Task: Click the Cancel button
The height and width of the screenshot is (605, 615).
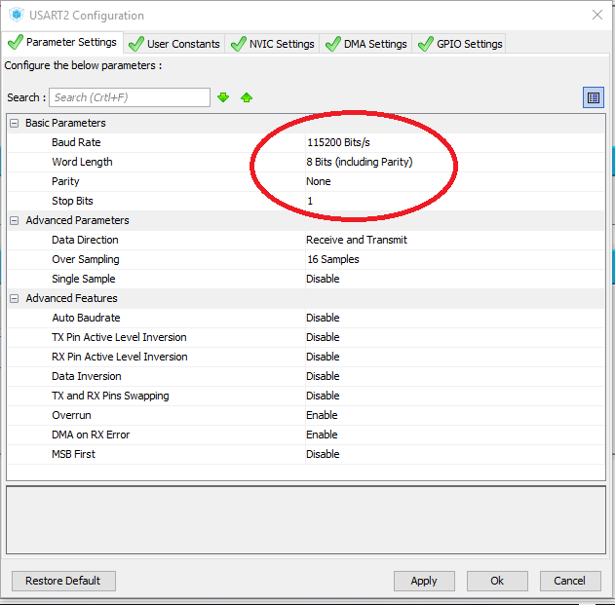Action: click(x=569, y=581)
